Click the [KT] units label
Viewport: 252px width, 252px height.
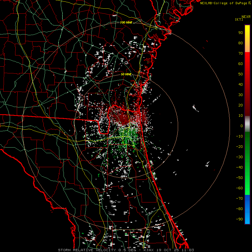[x=239, y=19]
